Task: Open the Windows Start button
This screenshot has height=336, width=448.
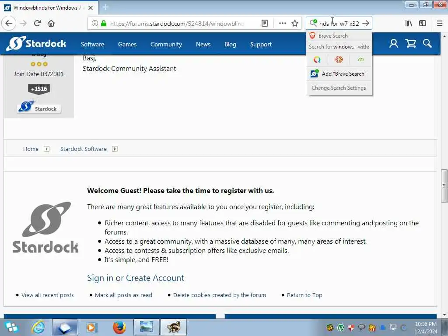Action: [11, 327]
